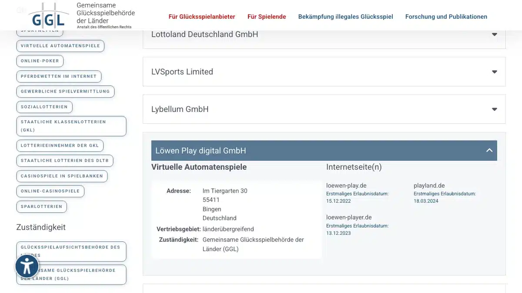Filter by Virtuelle Automatenspiele tag
522x293 pixels.
60,46
